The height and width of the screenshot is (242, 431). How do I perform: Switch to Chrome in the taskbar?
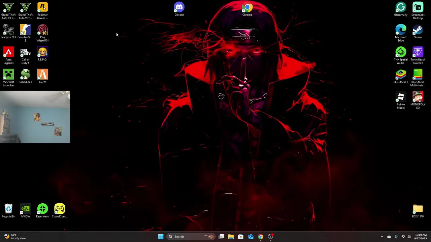(261, 237)
